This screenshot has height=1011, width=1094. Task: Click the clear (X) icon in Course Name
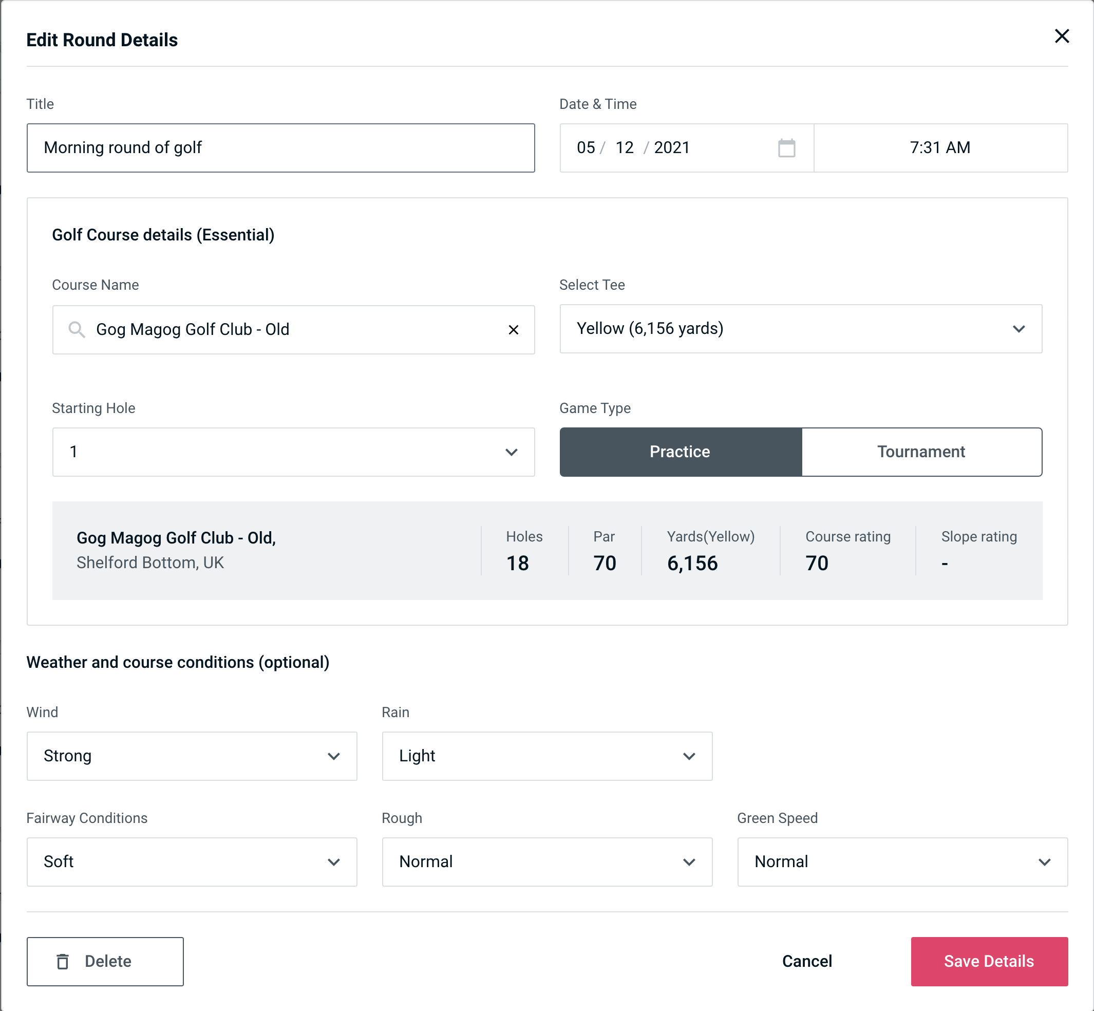514,329
